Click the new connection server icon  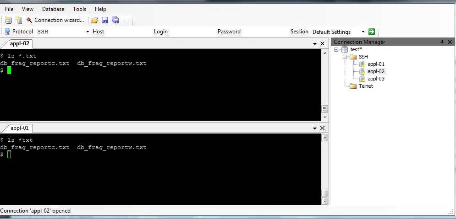[19, 20]
